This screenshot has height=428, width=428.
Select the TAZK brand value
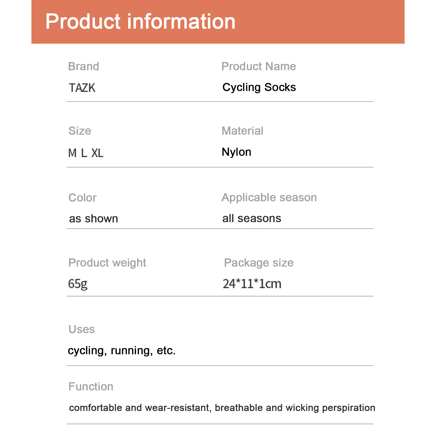[x=82, y=88]
